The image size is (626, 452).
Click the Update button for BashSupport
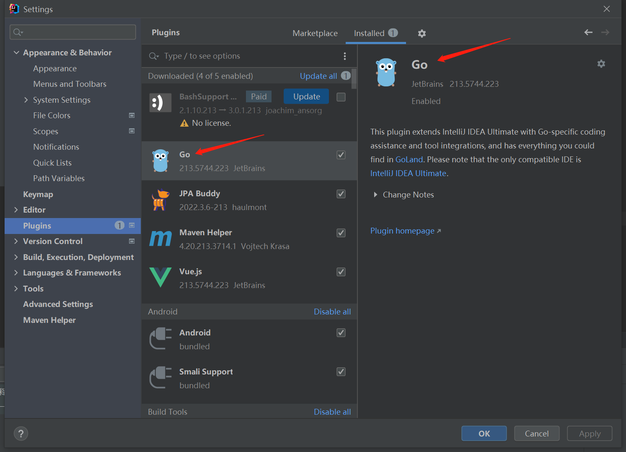coord(306,96)
